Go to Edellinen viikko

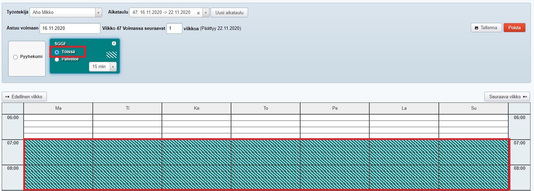point(24,97)
